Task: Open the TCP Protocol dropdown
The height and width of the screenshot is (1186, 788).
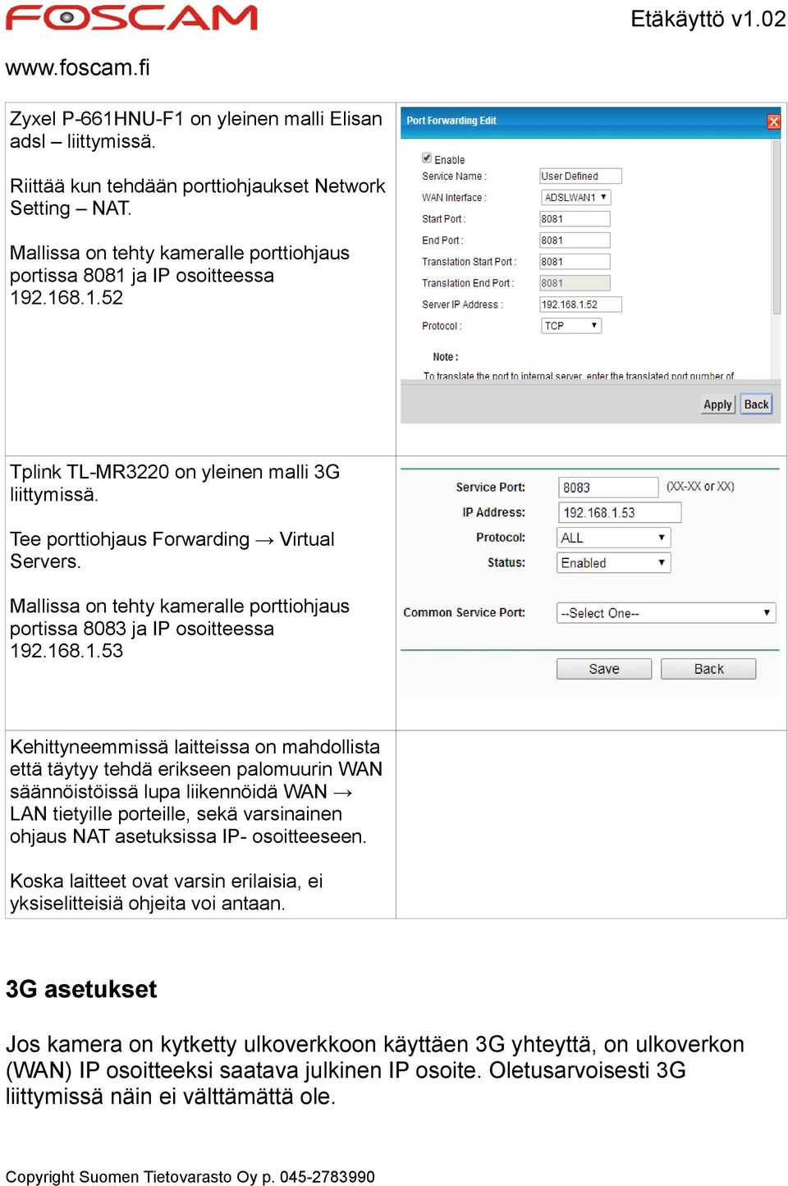Action: pos(571,326)
